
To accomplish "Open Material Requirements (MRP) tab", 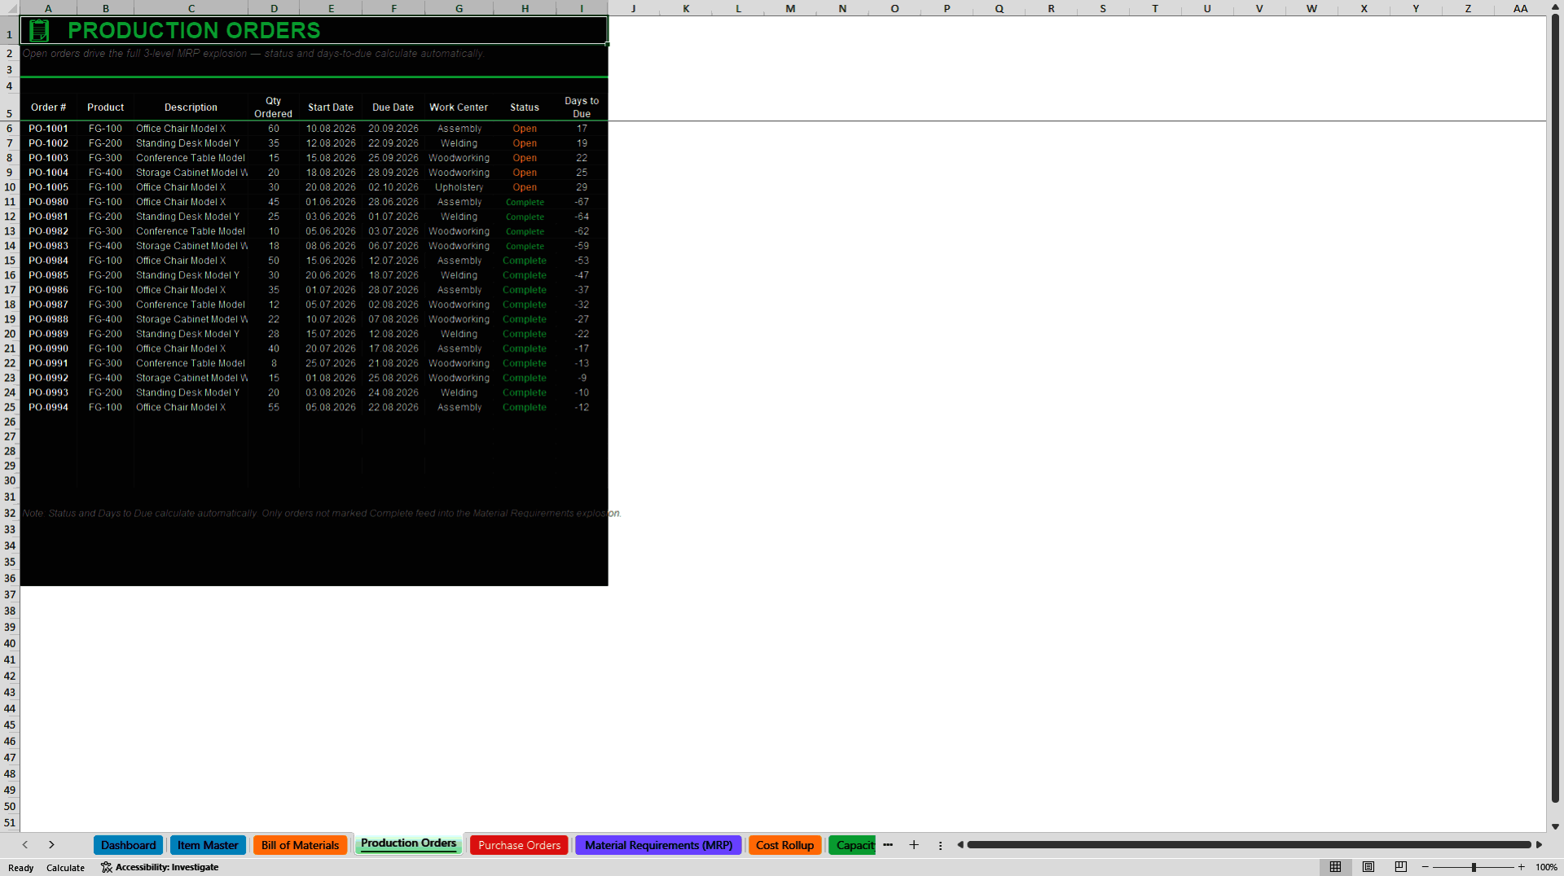I will (x=658, y=845).
